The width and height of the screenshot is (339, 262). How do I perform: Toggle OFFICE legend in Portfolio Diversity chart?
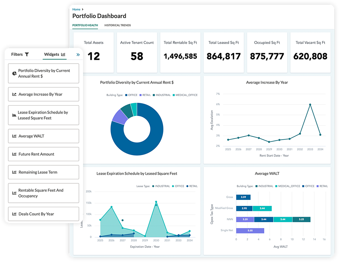[131, 95]
